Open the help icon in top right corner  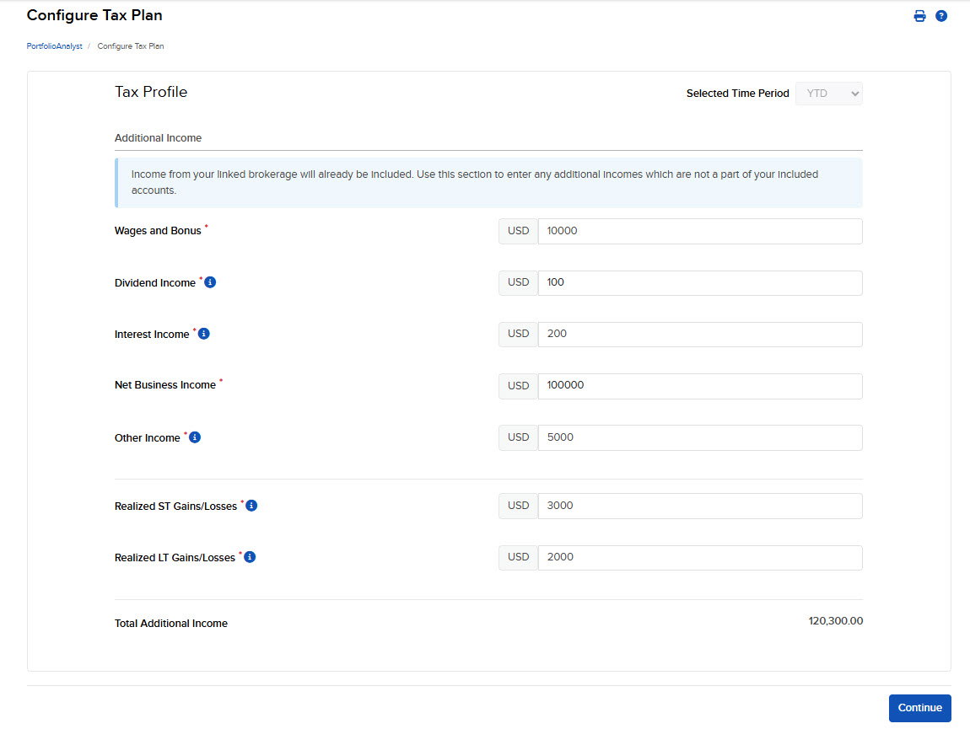pyautogui.click(x=941, y=15)
